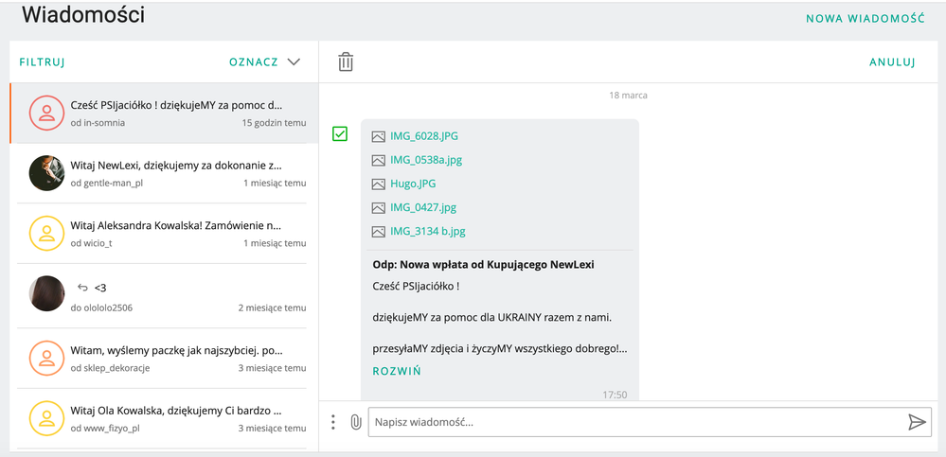Click the reply arrow icon beside <3
Viewport: 946px width, 457px height.
tap(82, 288)
